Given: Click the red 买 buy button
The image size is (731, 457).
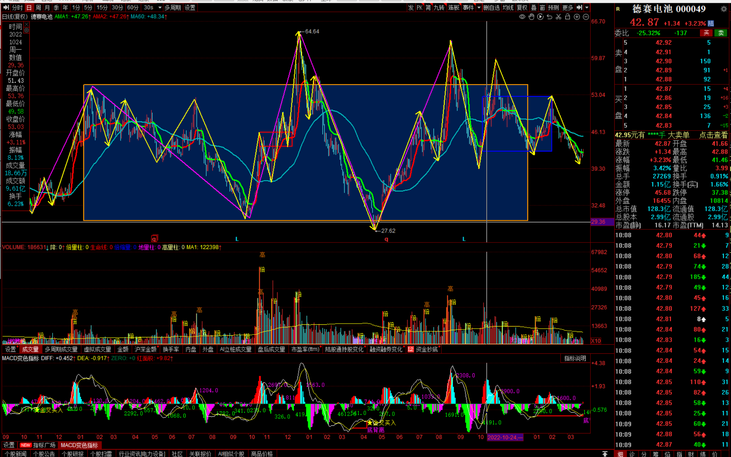Looking at the screenshot, I should 706,33.
